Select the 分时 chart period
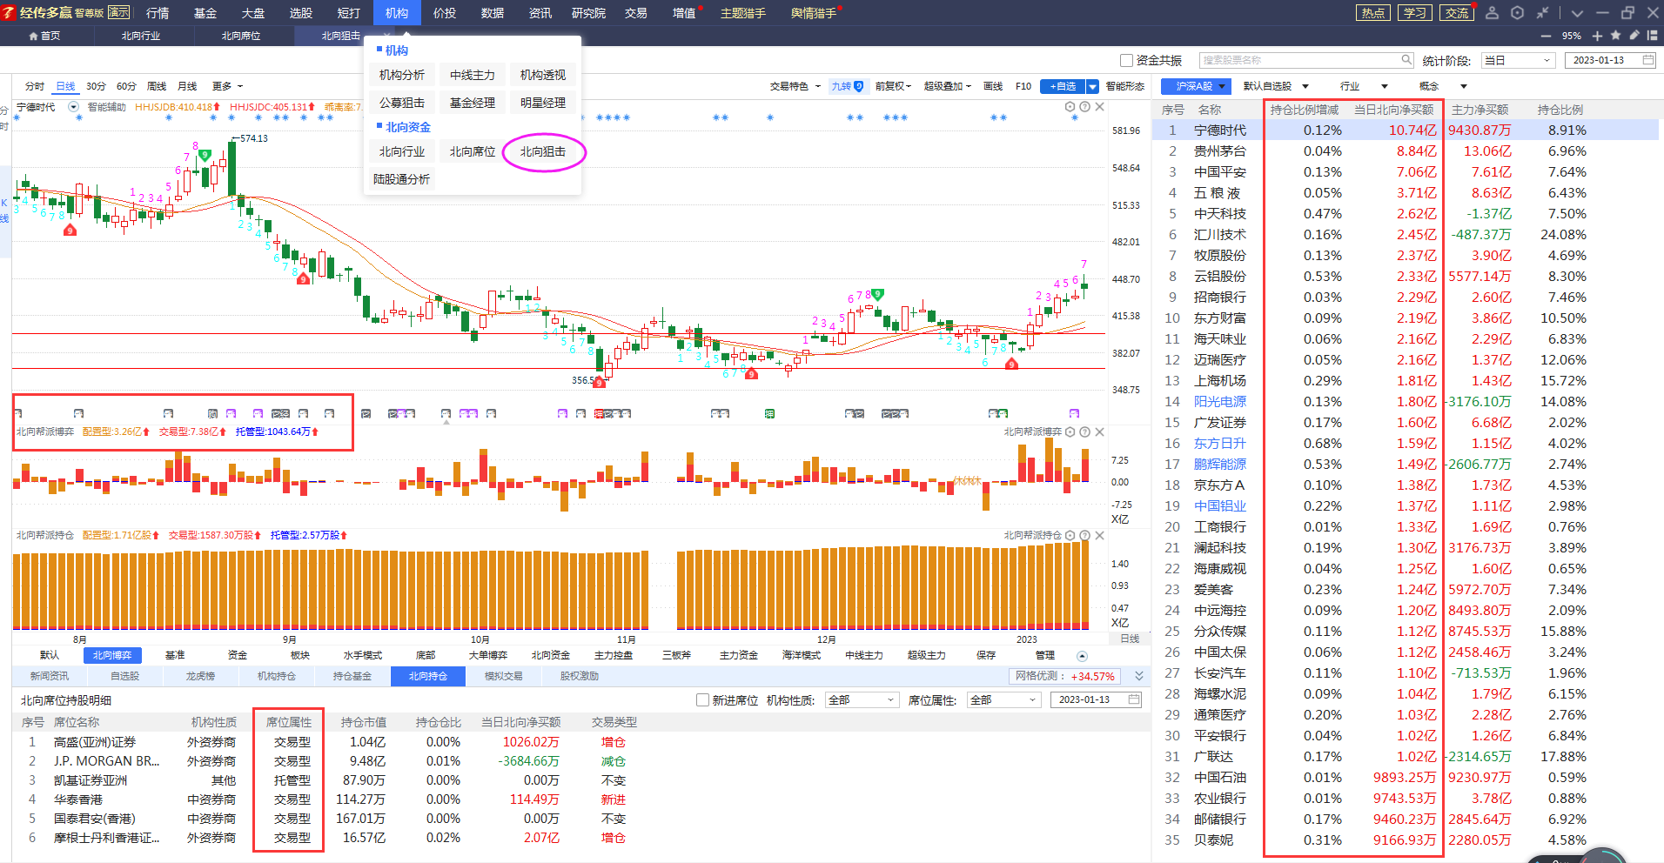 tap(35, 86)
